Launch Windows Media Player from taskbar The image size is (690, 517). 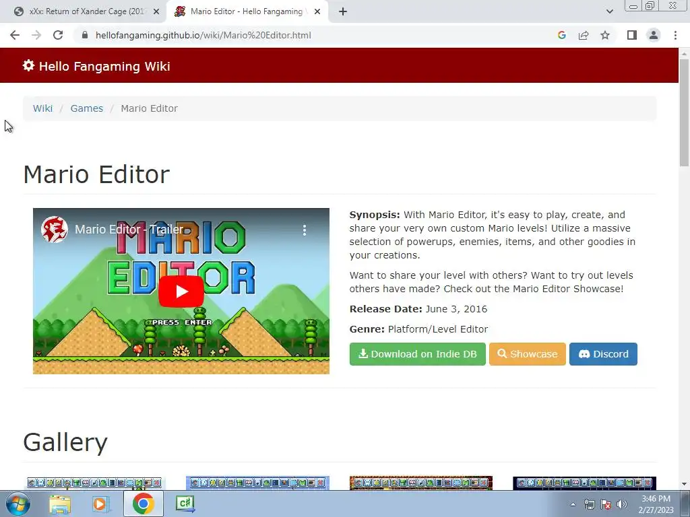[x=100, y=504]
